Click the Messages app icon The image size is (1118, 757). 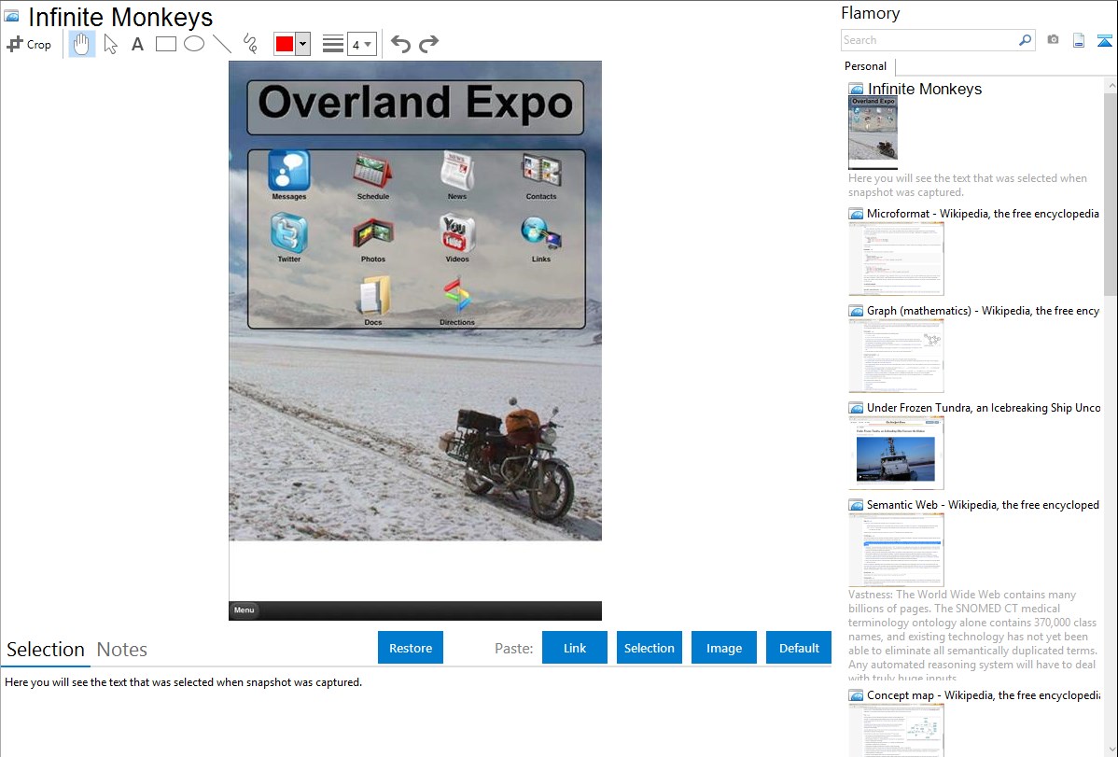(x=288, y=171)
